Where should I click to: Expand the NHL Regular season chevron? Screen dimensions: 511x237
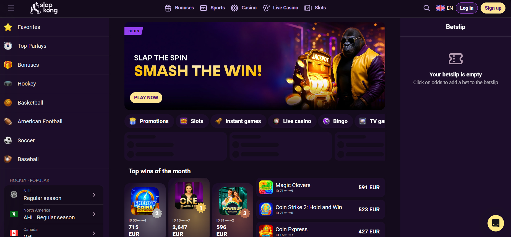[x=94, y=195]
